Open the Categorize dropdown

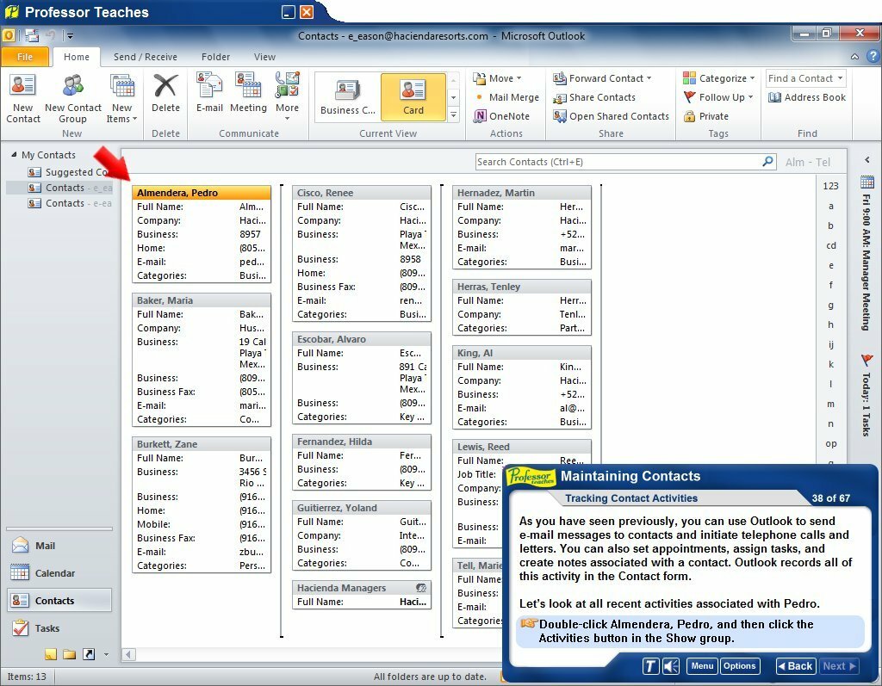pos(719,78)
